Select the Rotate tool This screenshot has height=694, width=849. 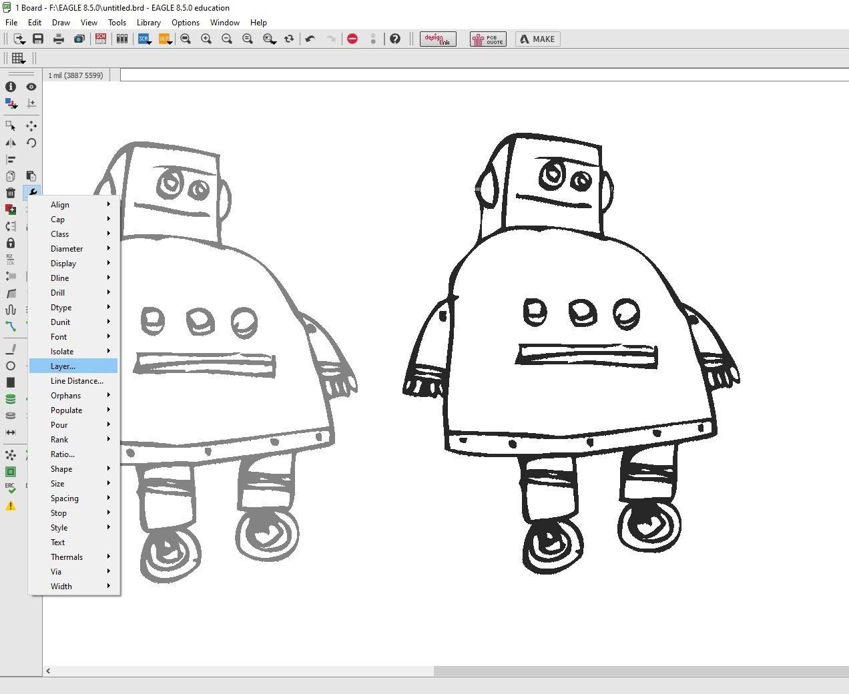(31, 143)
